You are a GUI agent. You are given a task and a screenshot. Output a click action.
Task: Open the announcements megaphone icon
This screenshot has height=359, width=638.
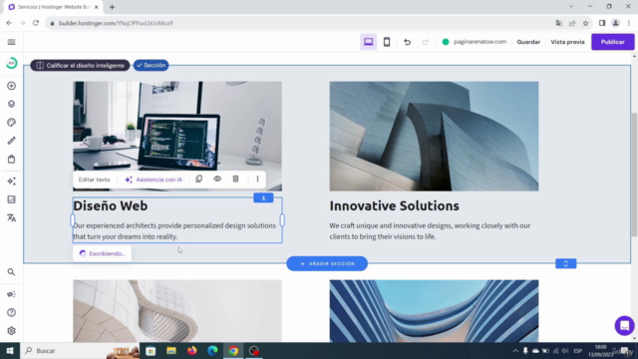pyautogui.click(x=11, y=294)
